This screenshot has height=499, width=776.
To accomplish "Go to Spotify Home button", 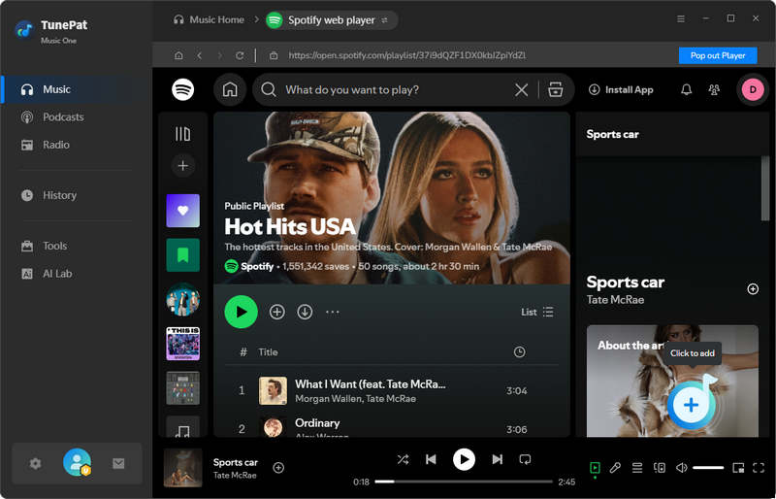I will pos(230,89).
